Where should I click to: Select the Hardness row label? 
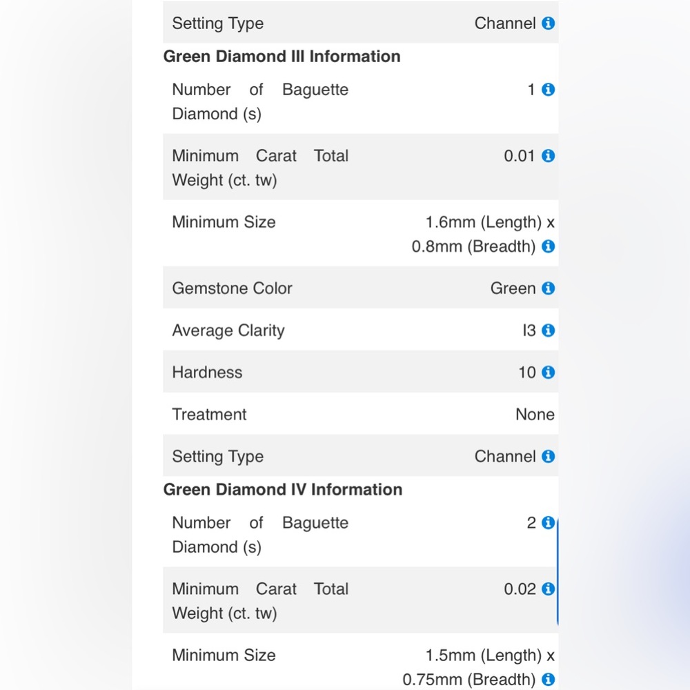coord(207,373)
